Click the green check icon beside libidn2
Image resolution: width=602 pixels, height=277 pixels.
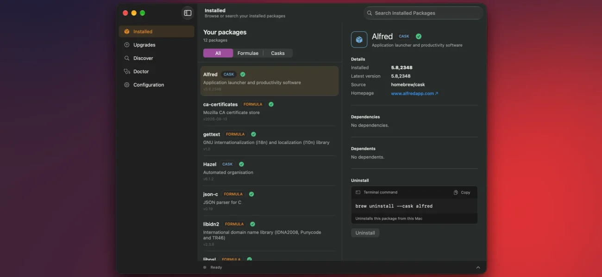[252, 224]
